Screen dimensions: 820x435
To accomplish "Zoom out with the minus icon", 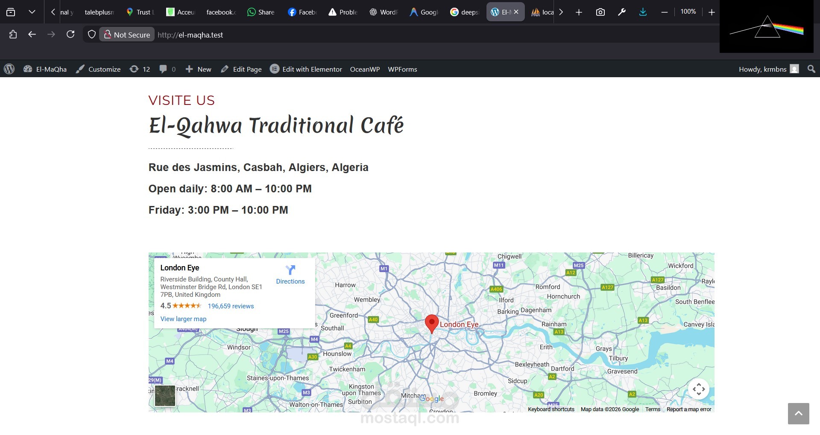I will coord(664,12).
